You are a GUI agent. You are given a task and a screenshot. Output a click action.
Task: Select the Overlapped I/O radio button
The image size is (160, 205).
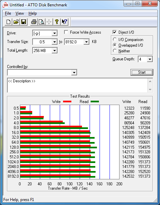(x=115, y=45)
